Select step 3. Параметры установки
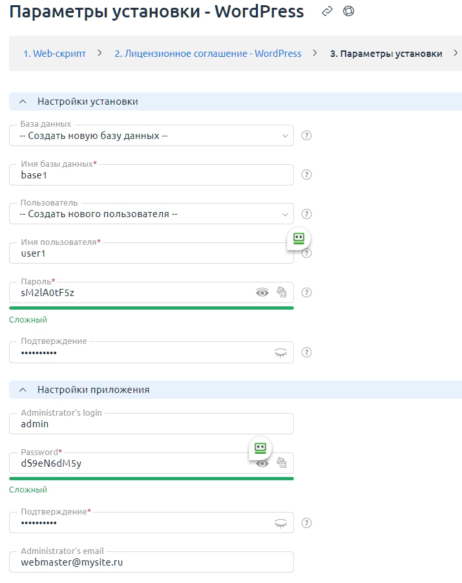This screenshot has height=583, width=462. pyautogui.click(x=386, y=54)
